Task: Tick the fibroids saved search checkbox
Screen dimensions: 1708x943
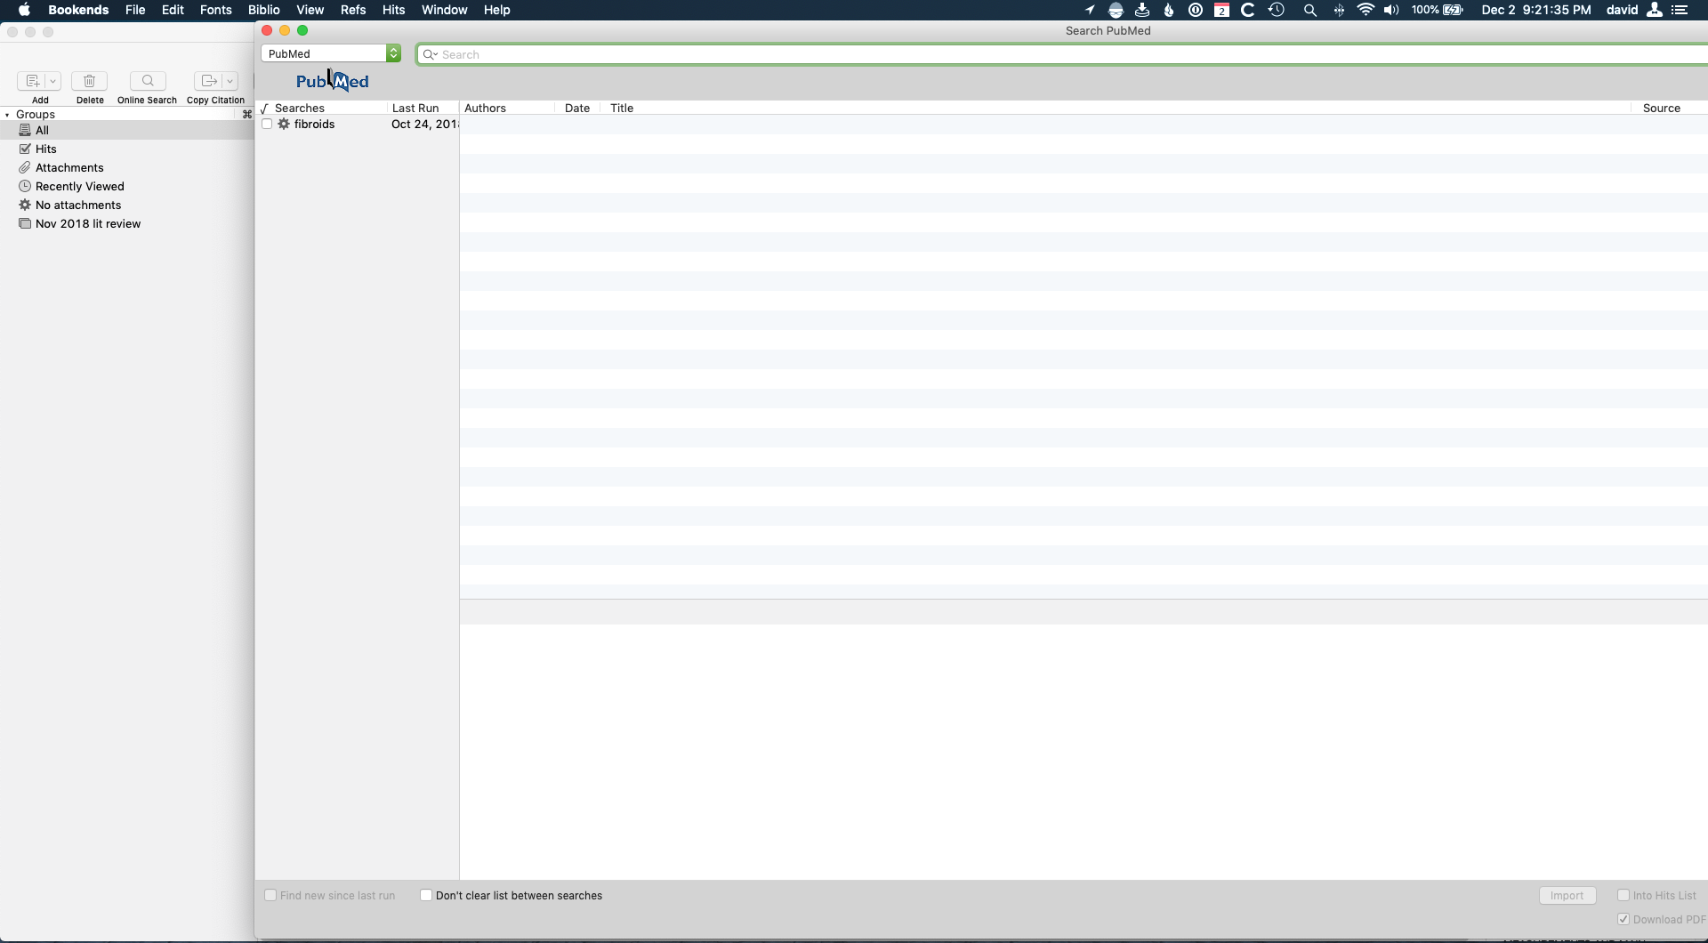Action: pos(267,125)
